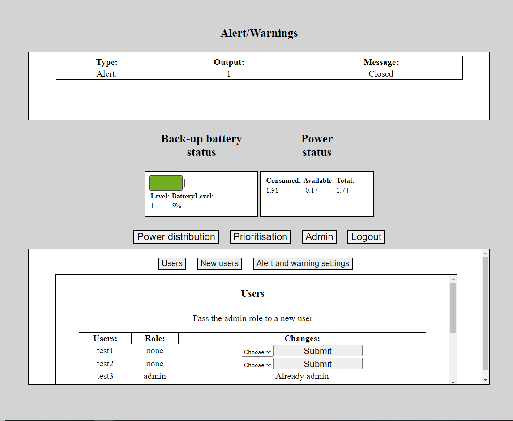Click the inner Users panel scroll-up arrow
Image resolution: width=513 pixels, height=421 pixels.
[453, 279]
